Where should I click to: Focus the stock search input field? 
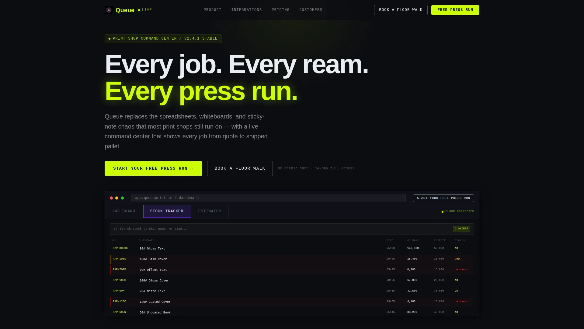292,229
